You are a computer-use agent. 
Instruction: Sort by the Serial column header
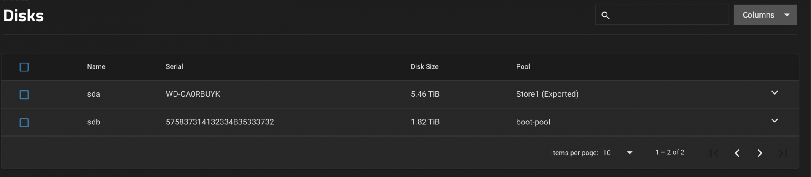coord(174,66)
